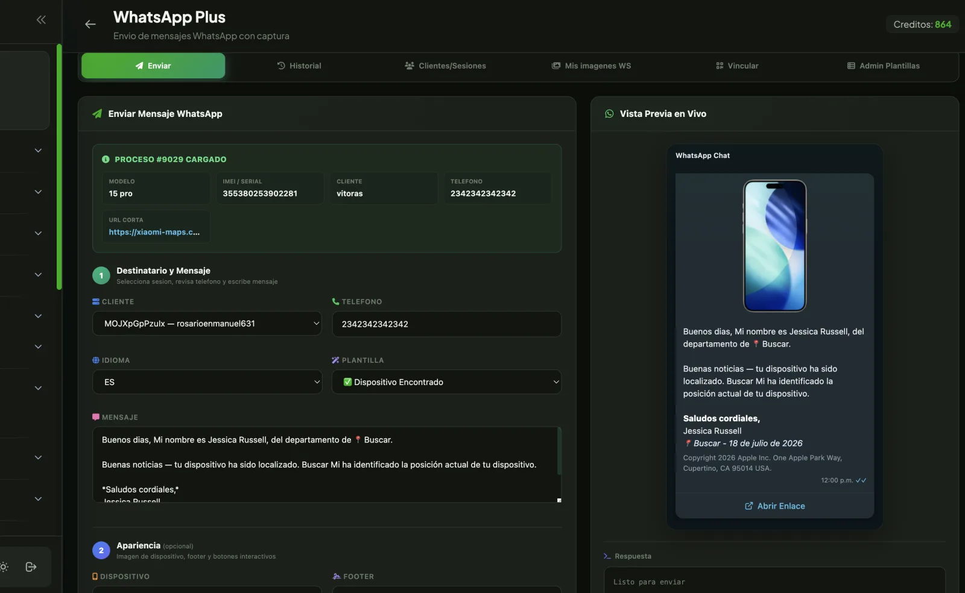Open the CLIENTE session dropdown

click(207, 324)
